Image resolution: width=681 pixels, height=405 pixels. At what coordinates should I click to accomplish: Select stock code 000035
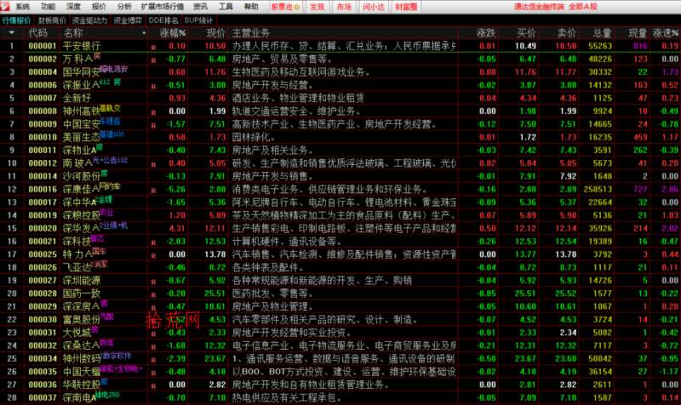pos(43,372)
